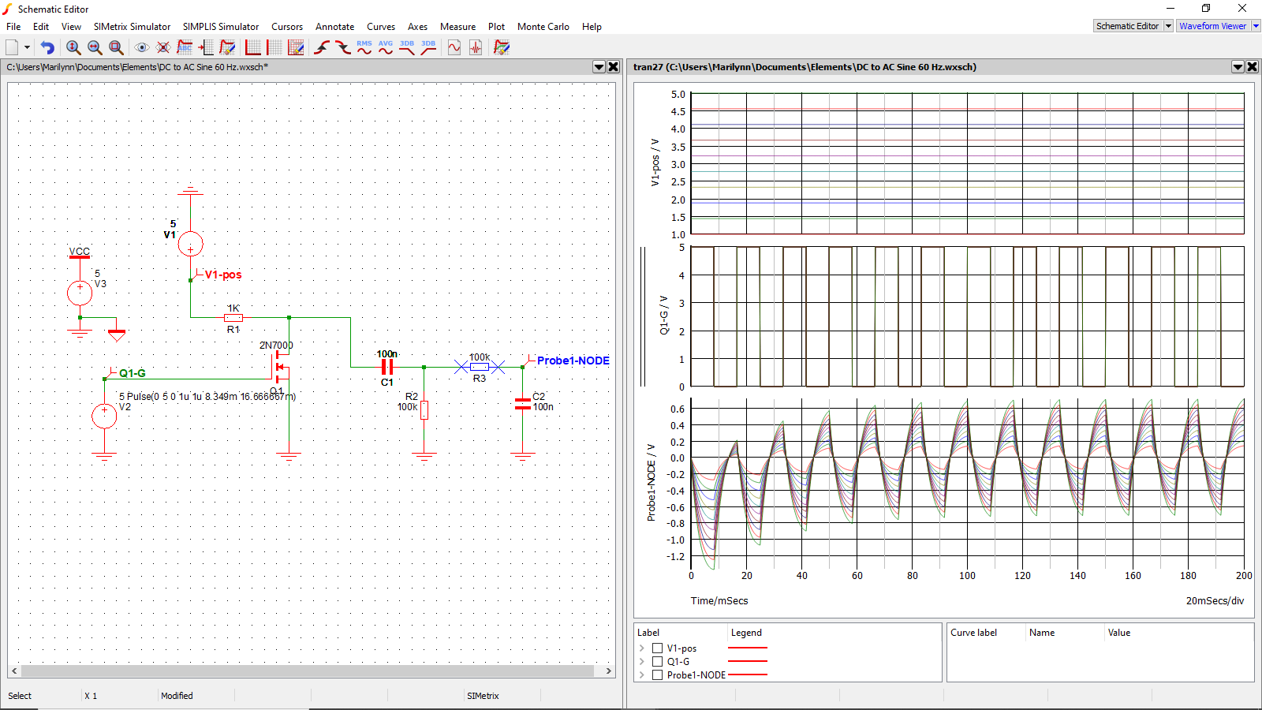Select the 2N7000 transistor Q1 in schematic
Image resolution: width=1262 pixels, height=710 pixels.
coord(280,367)
